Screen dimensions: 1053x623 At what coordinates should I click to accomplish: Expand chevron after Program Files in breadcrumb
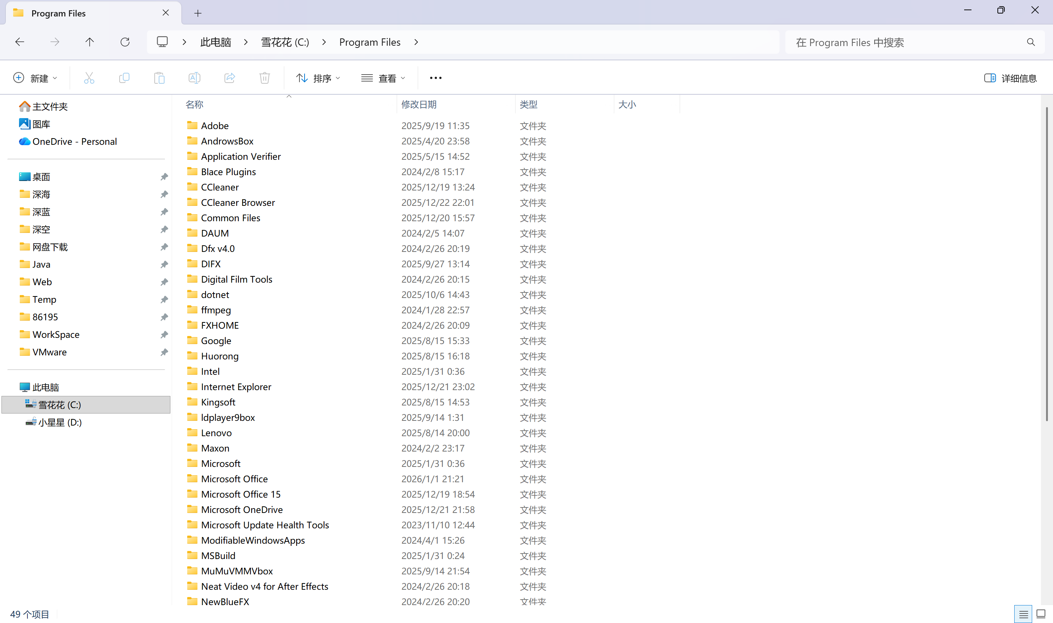(x=416, y=42)
